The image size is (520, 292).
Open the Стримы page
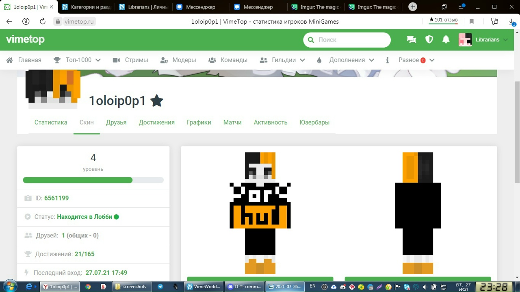click(x=130, y=60)
